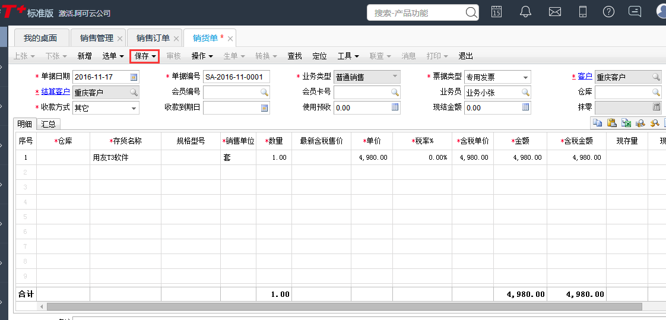
Task: Switch to 销售订单 tab
Action: pos(153,38)
